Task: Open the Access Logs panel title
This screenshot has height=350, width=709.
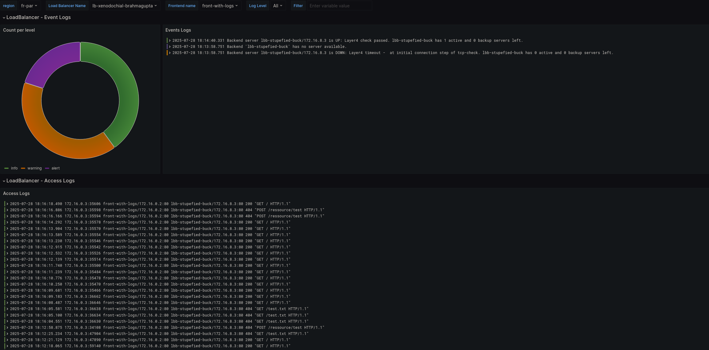Action: 16,193
